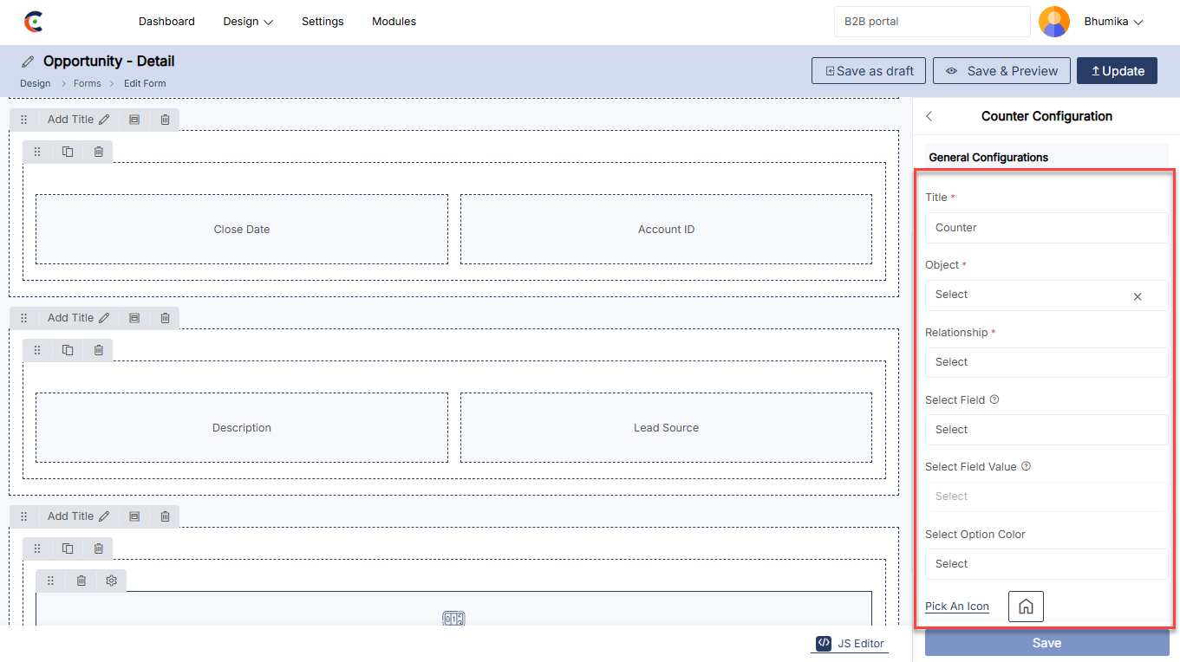Open the Bhumika user profile menu
This screenshot has height=662, width=1180.
1113,22
